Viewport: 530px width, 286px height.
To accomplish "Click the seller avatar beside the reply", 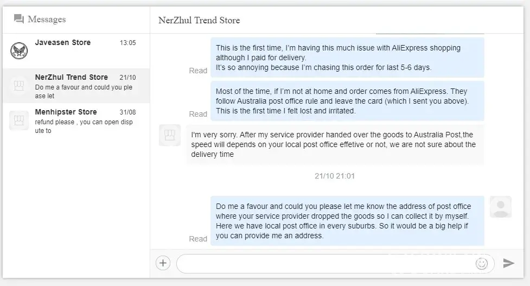I will point(170,135).
